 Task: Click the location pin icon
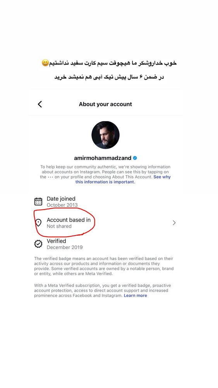[x=38, y=223]
